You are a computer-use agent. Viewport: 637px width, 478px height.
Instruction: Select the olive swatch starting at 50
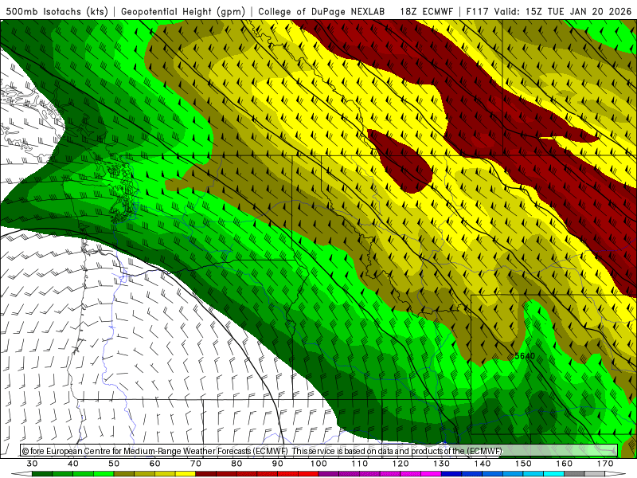(x=124, y=473)
